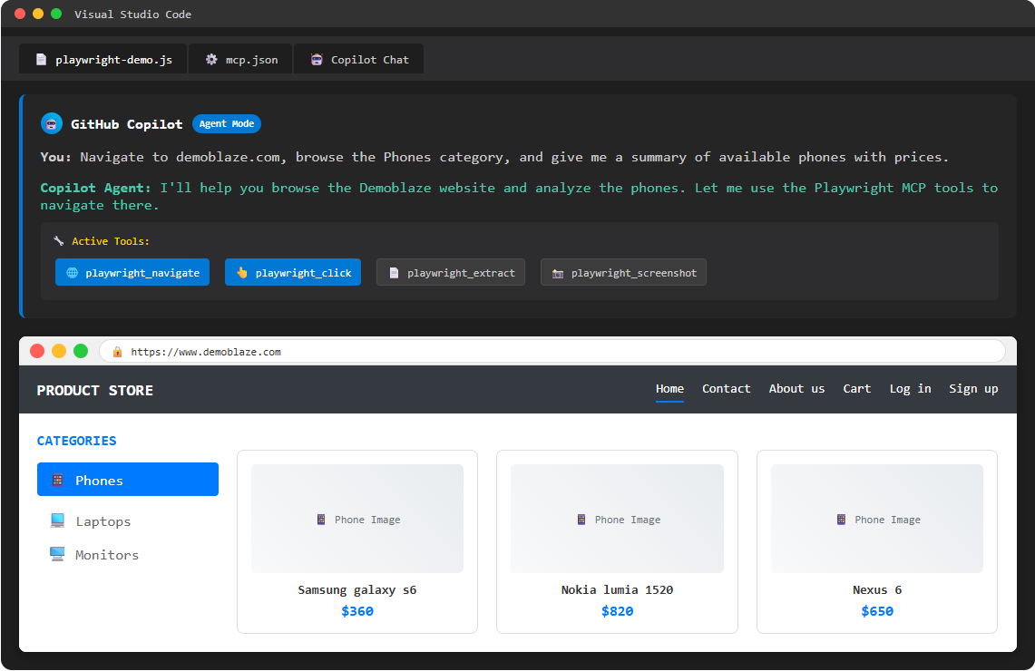Select the playwright_navigate tool button
The height and width of the screenshot is (671, 1035).
point(132,273)
